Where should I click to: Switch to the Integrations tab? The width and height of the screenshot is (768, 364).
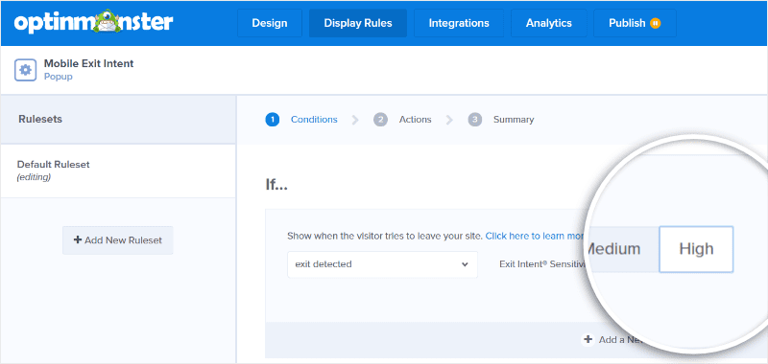[459, 23]
